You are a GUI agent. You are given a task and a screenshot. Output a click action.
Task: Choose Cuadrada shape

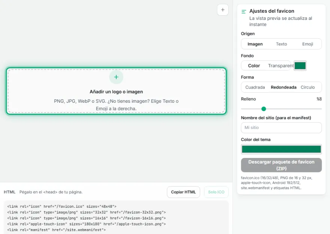(x=255, y=87)
